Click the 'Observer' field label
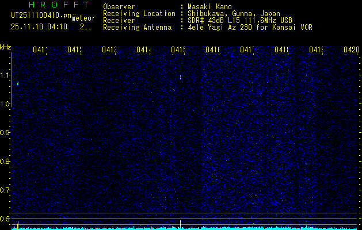The height and width of the screenshot is (230, 362). 119,6
